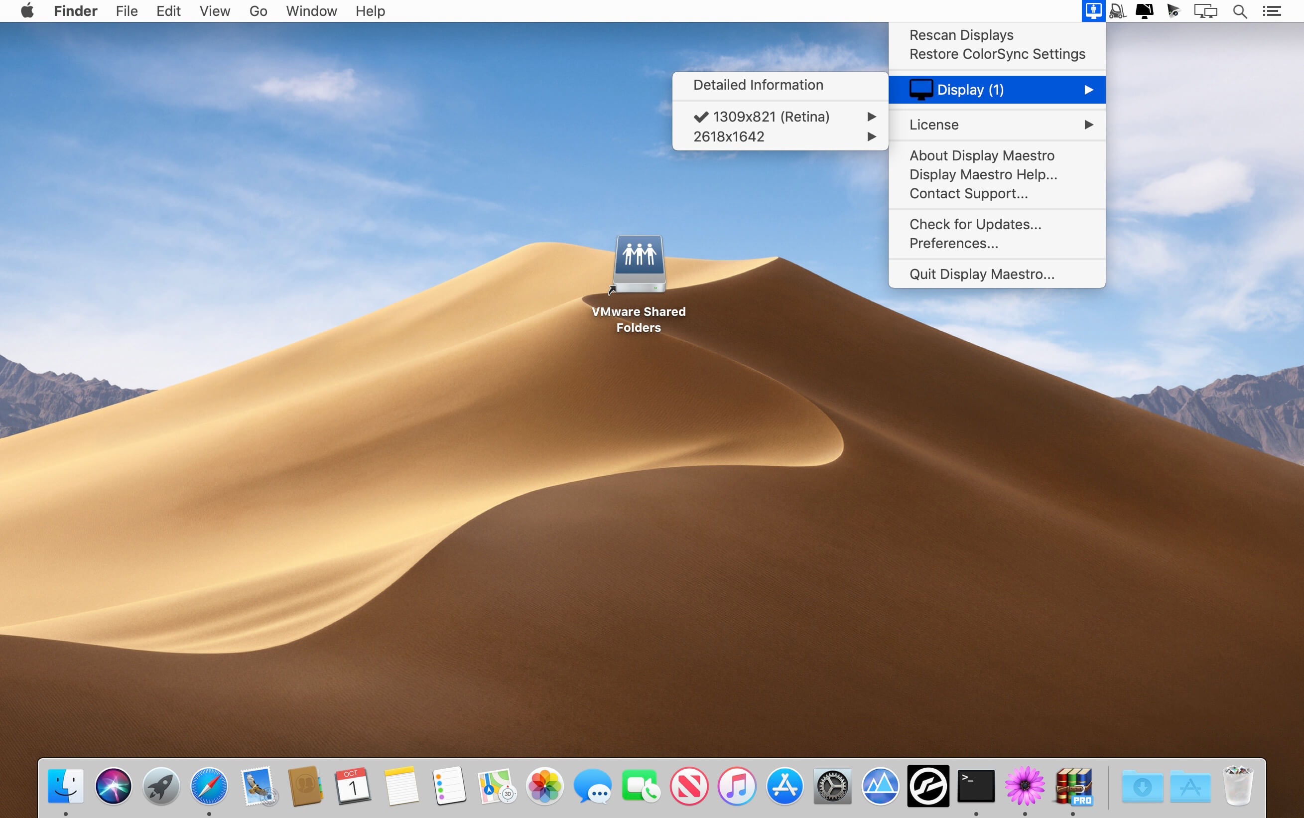Select Restore ColorSync Settings option
Image resolution: width=1304 pixels, height=818 pixels.
click(997, 54)
